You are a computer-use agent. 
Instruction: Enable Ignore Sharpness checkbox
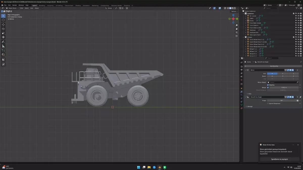[268, 104]
